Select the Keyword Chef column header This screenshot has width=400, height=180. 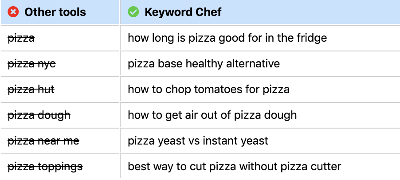(260, 12)
